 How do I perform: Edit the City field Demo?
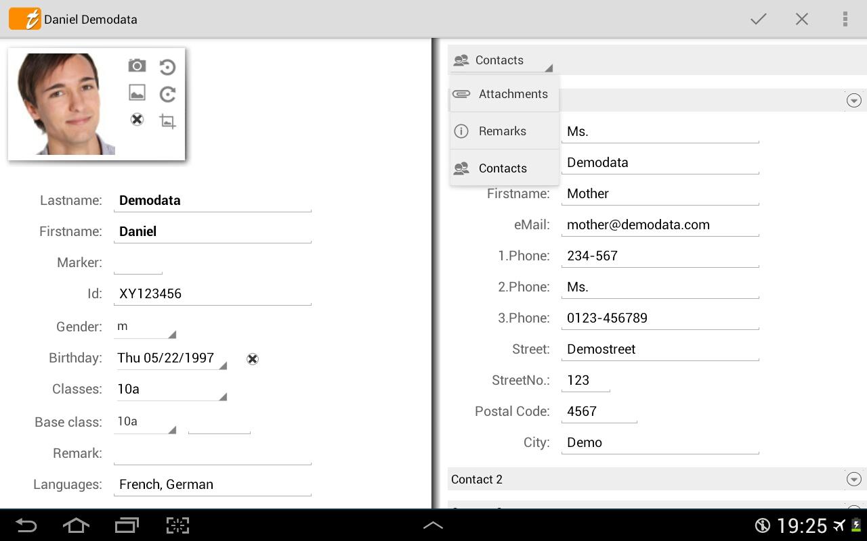tap(660, 442)
